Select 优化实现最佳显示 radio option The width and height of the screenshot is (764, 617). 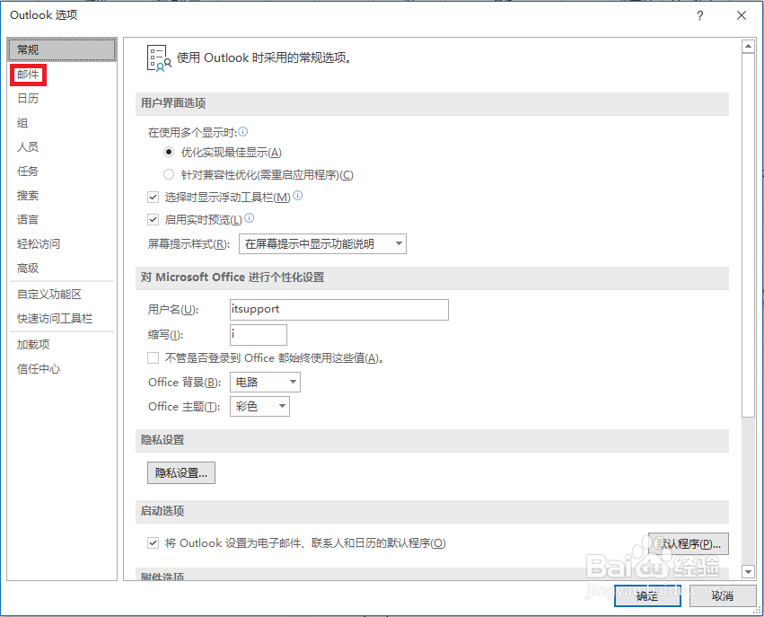169,152
